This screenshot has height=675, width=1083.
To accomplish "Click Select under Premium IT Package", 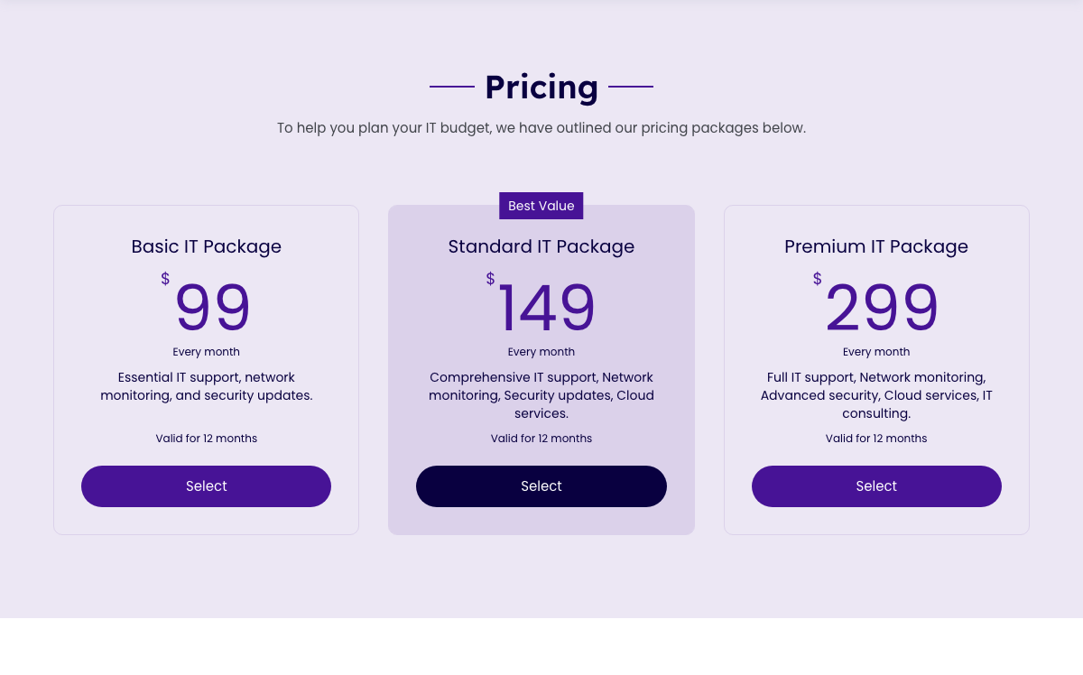I will point(876,485).
